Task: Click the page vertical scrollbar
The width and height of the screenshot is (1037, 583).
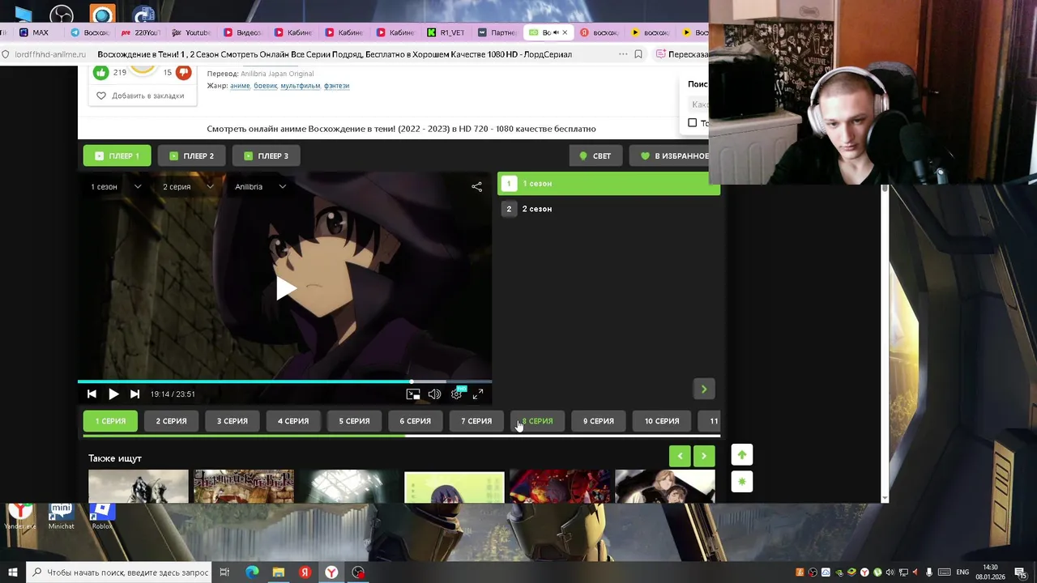Action: click(885, 343)
